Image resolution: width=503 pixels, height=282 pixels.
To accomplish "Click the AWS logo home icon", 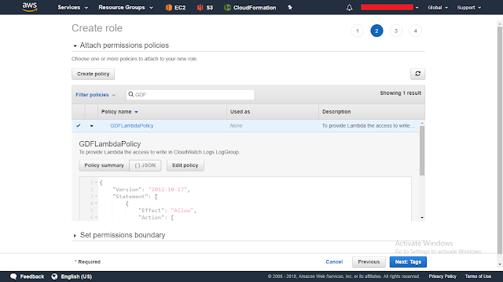I will tap(30, 7).
